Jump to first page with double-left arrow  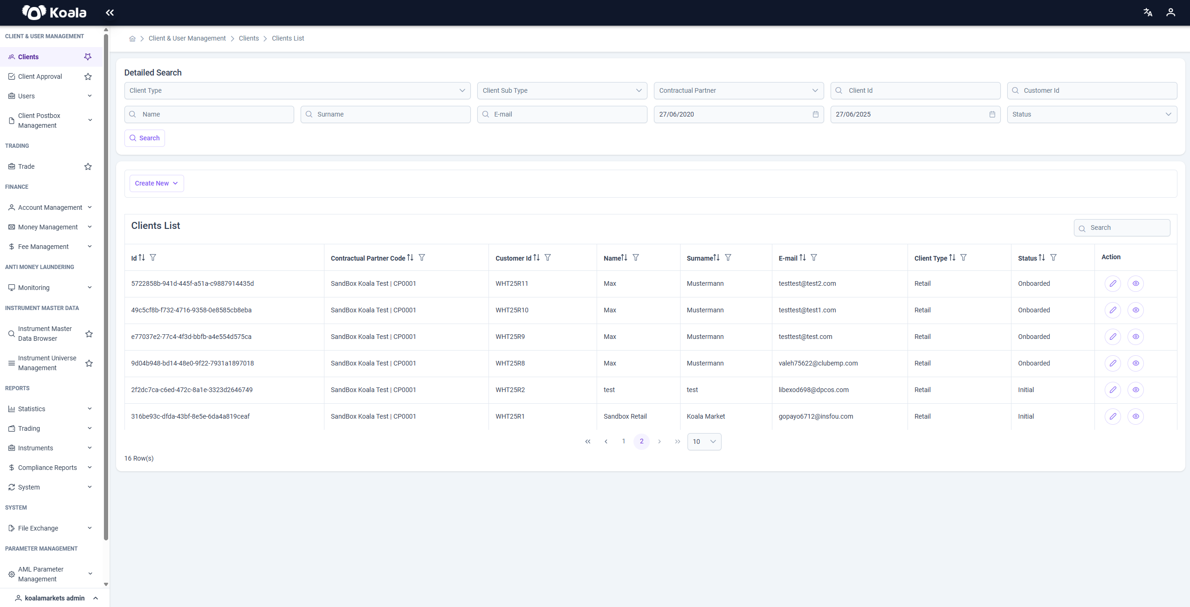[588, 441]
